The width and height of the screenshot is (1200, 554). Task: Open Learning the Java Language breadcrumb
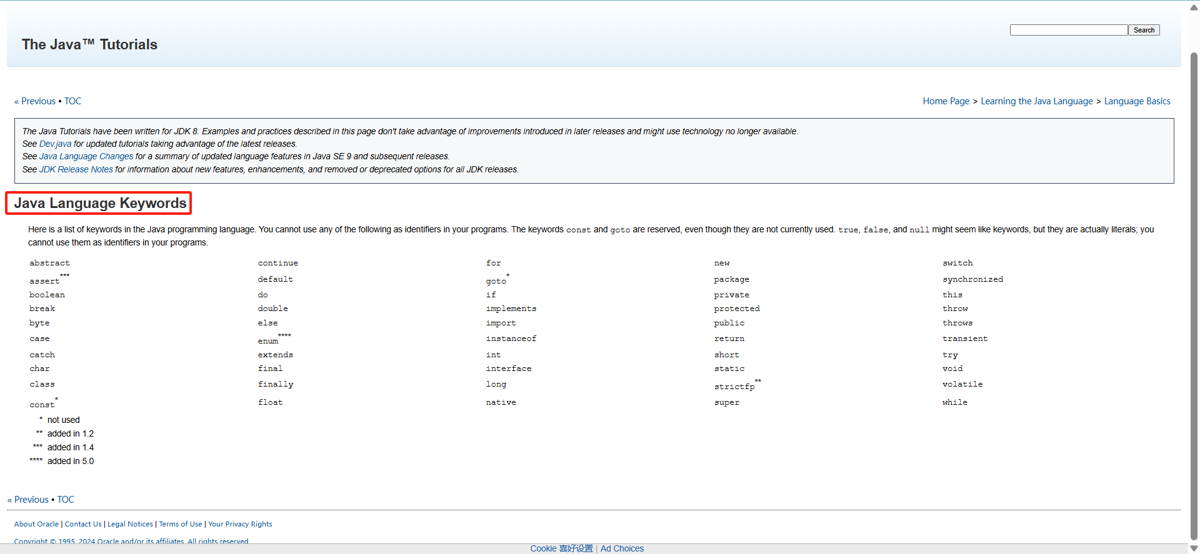point(1037,101)
